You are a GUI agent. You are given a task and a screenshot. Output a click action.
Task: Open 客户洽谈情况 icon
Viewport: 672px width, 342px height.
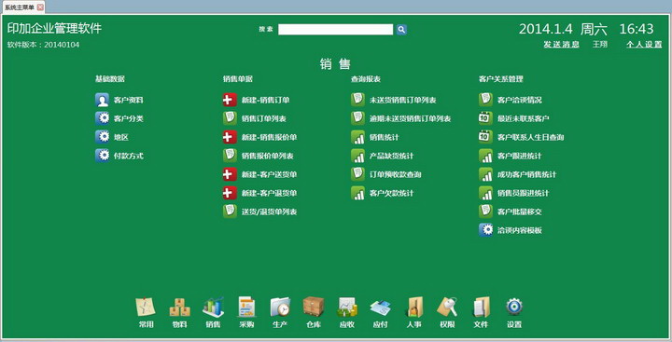tap(485, 100)
